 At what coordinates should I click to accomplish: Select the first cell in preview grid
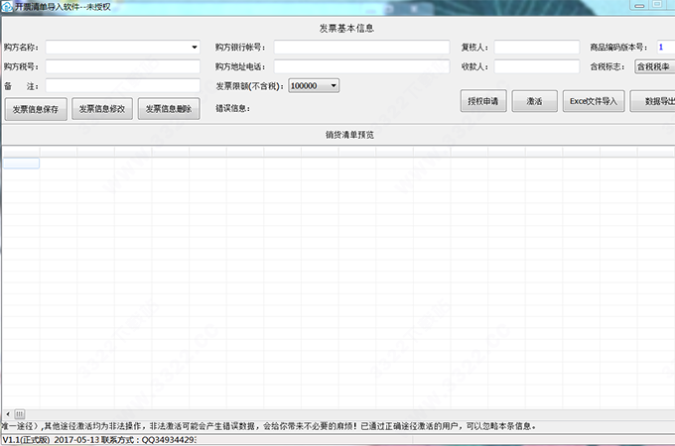coord(21,164)
